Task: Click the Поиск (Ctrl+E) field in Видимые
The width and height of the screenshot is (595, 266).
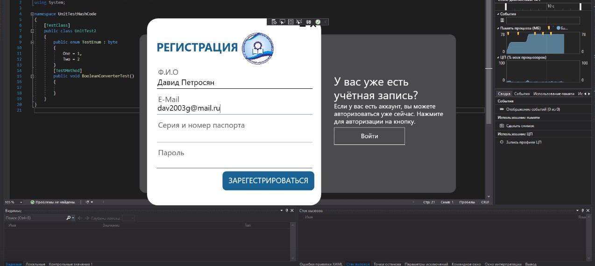Action: (35, 218)
